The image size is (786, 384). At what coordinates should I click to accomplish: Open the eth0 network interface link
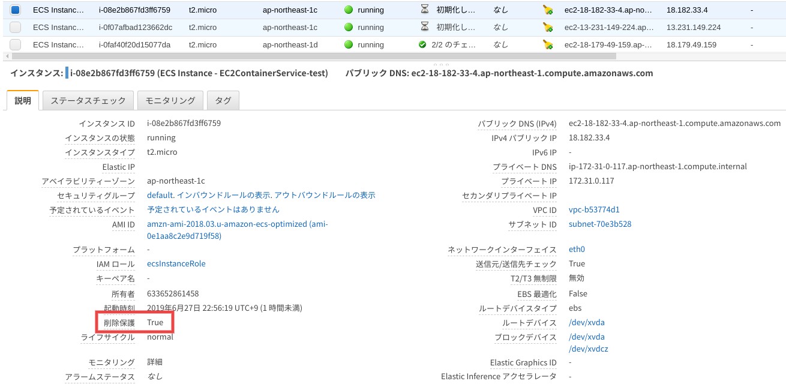click(x=577, y=249)
